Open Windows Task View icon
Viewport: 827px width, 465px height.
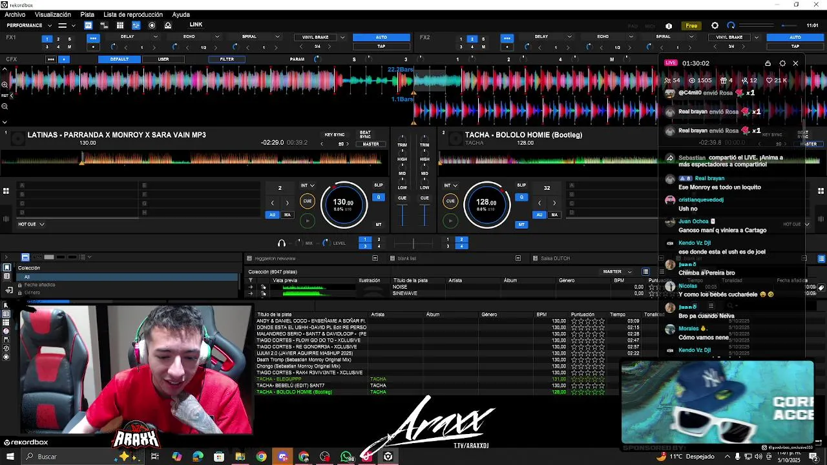click(x=155, y=457)
